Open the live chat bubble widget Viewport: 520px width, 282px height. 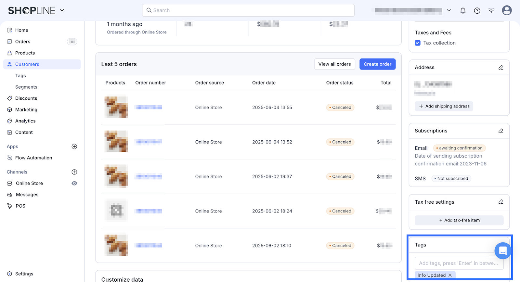(x=503, y=251)
